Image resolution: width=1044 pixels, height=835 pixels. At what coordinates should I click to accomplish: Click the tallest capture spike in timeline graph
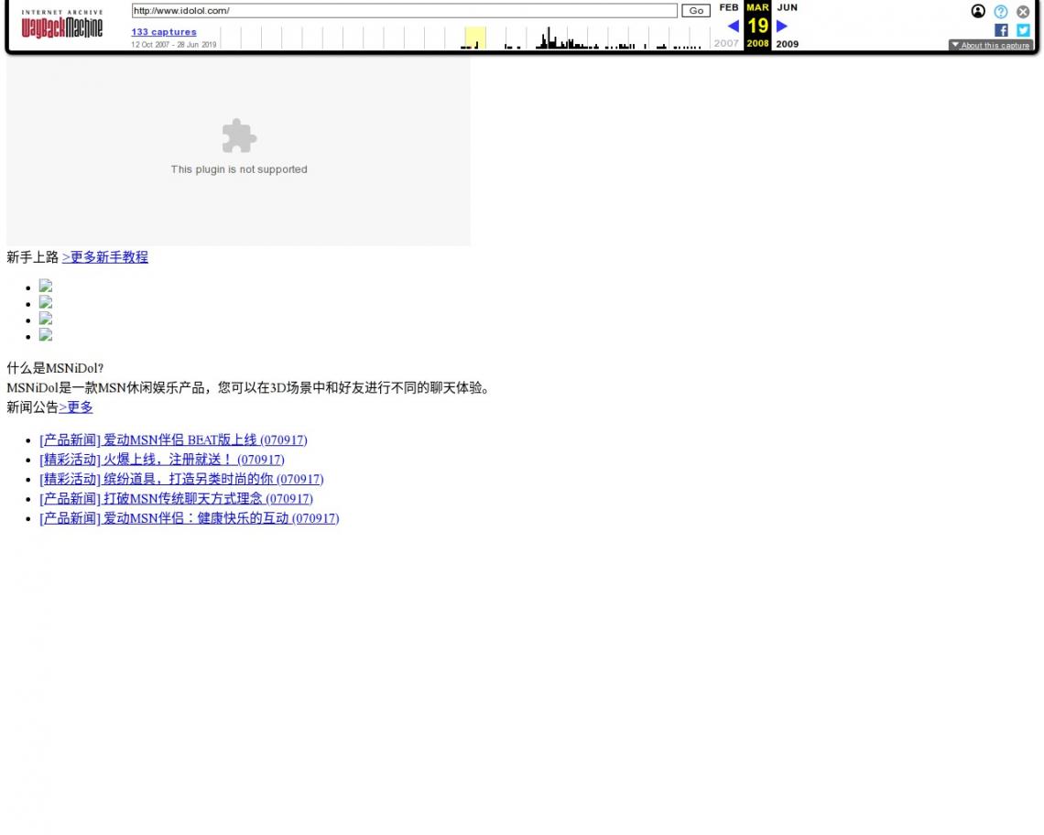click(549, 38)
